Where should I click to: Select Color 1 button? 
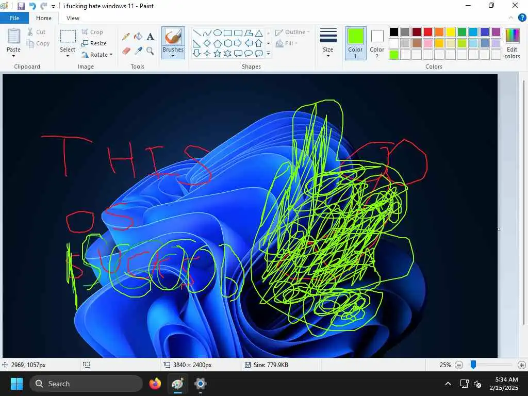(356, 43)
